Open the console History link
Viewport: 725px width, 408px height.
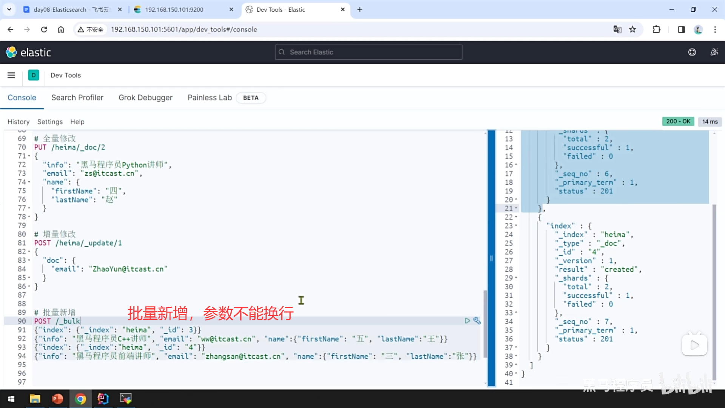tap(18, 122)
